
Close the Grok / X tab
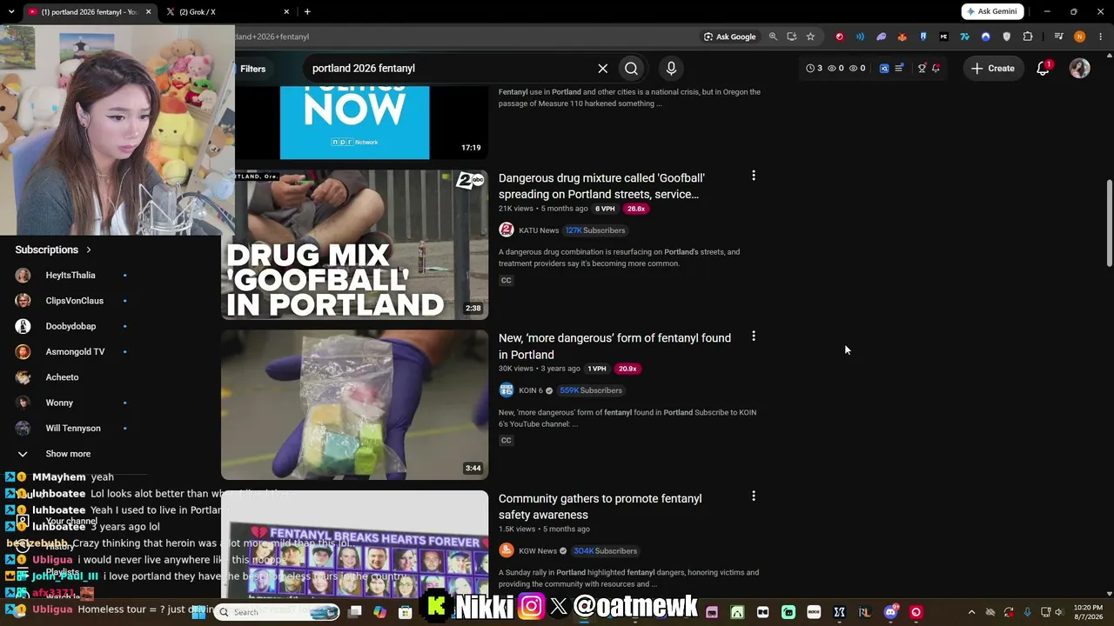(286, 12)
